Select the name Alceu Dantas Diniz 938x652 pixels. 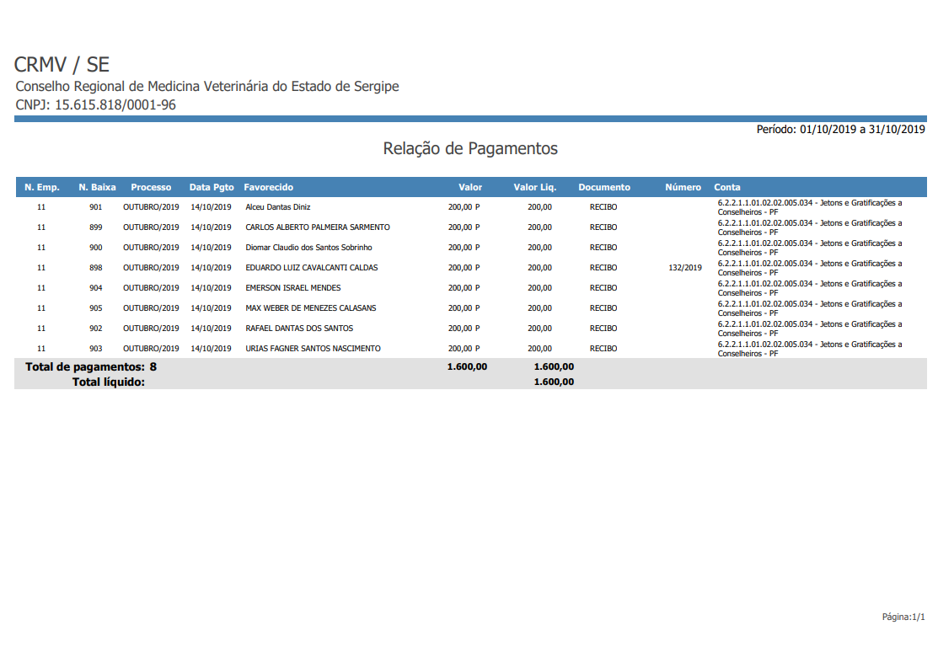point(277,207)
